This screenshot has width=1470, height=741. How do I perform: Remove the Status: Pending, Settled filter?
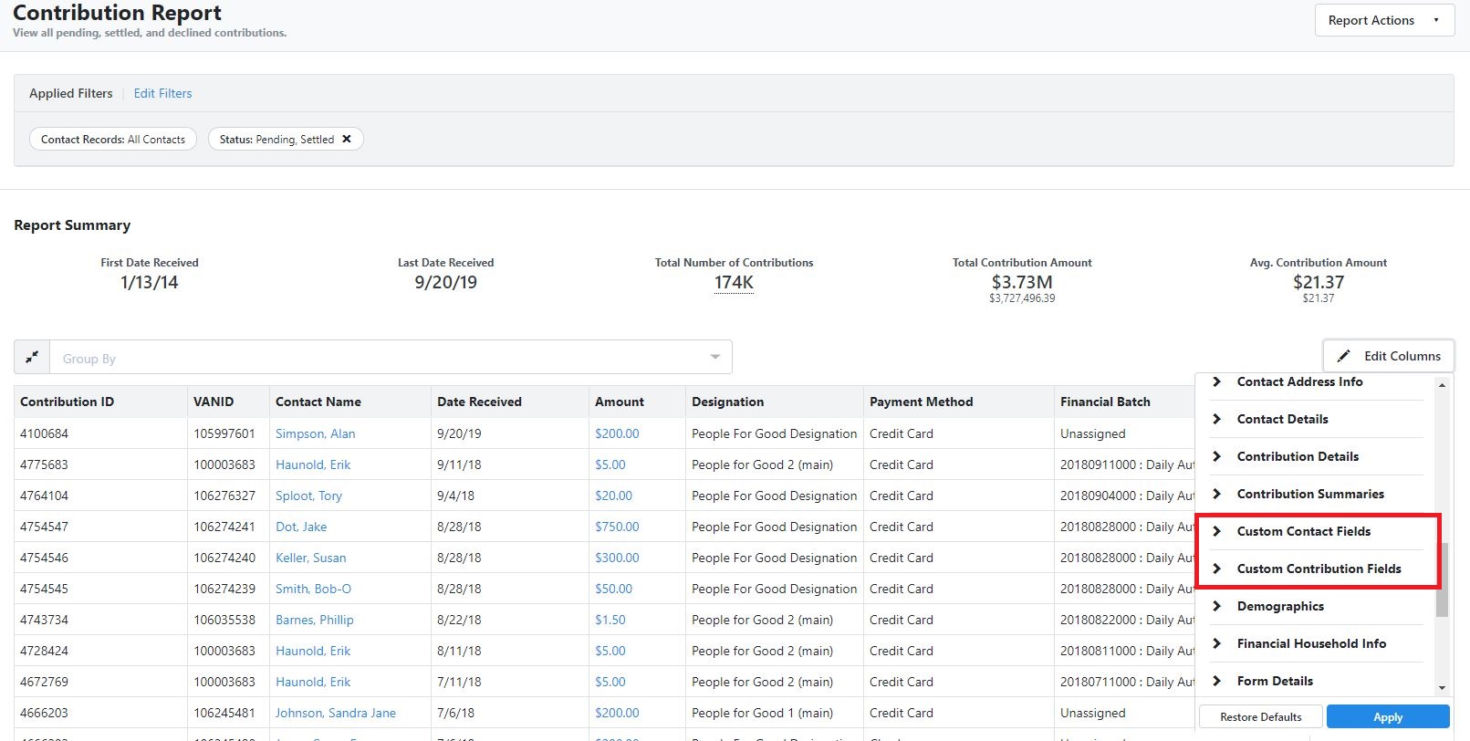tap(347, 140)
